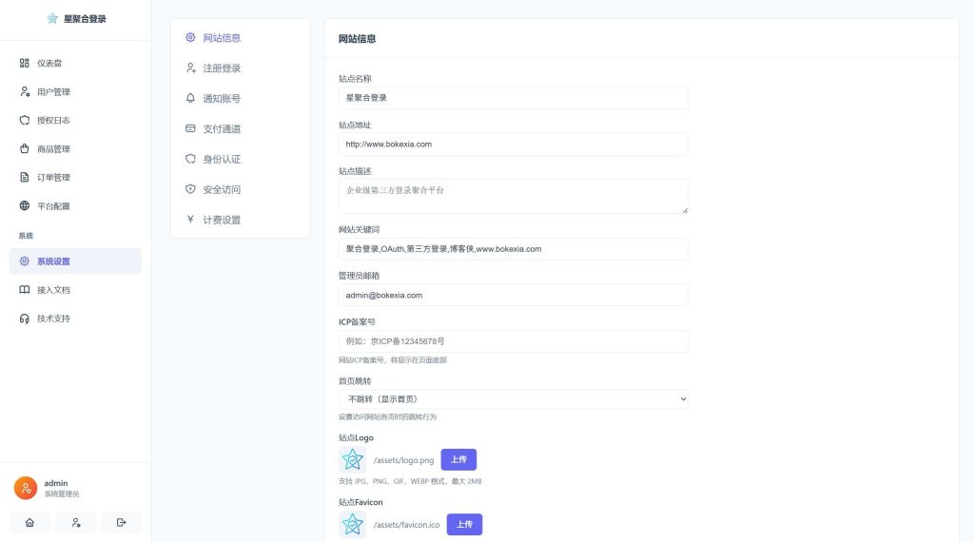Click the /assets/favicon.ico path text
The image size is (974, 542).
click(406, 525)
